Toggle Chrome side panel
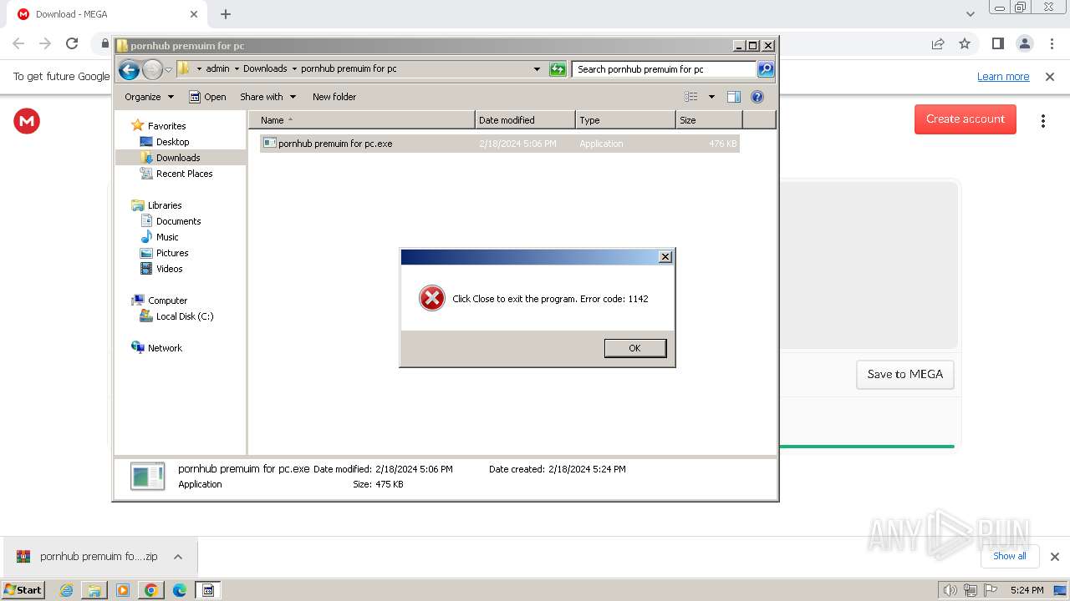 pyautogui.click(x=998, y=43)
